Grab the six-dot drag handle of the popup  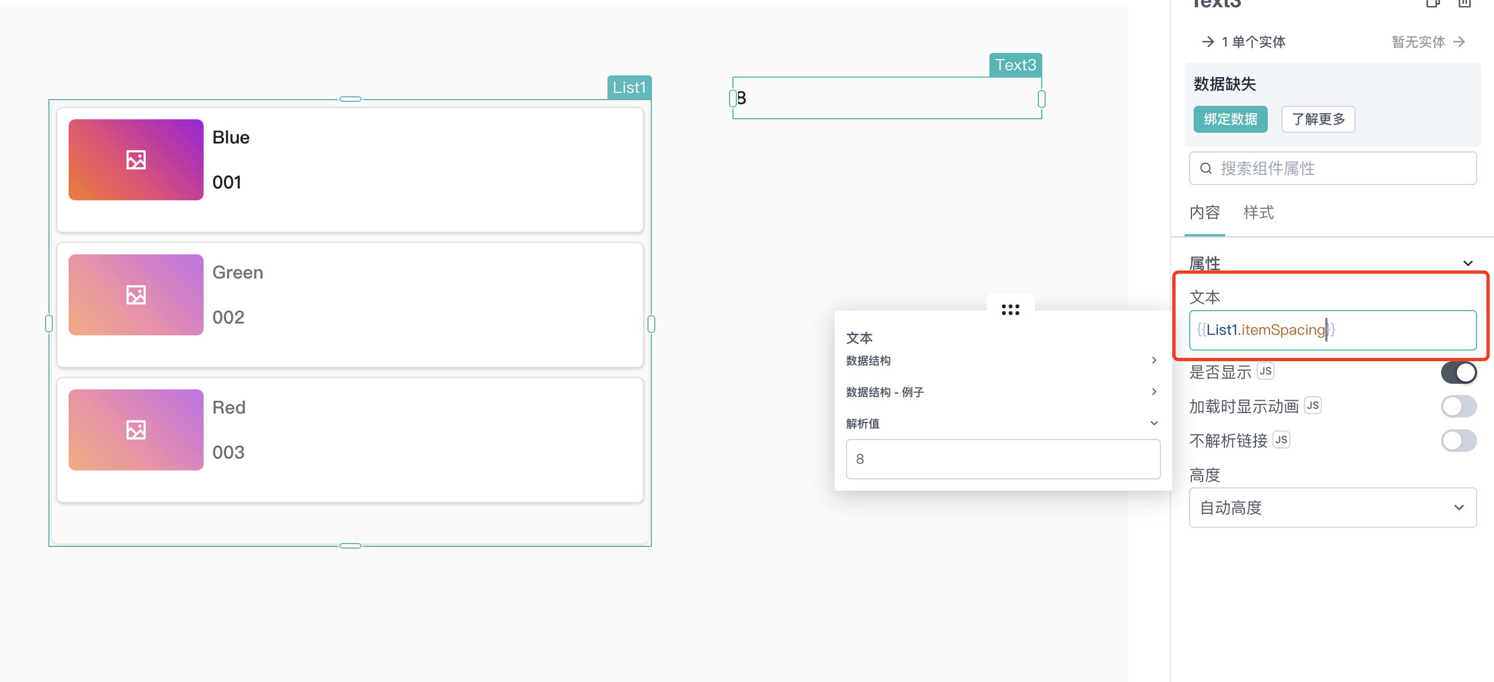[x=1010, y=310]
